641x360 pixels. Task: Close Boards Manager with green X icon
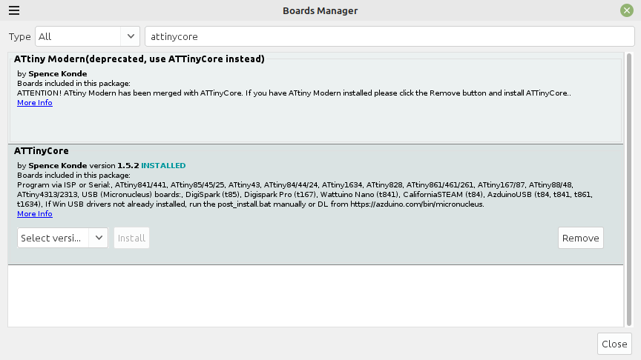point(626,10)
